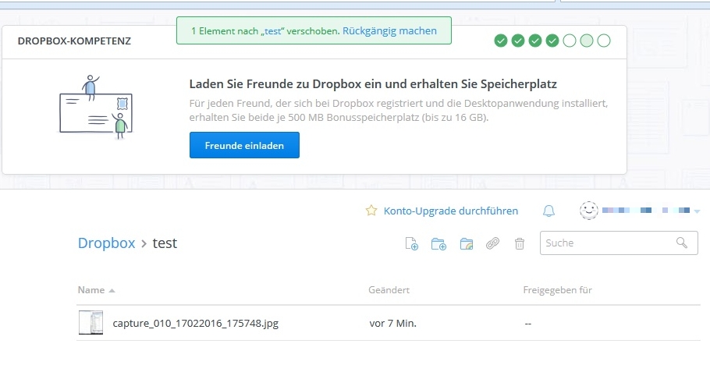Image resolution: width=710 pixels, height=365 pixels.
Task: Click the share link chain icon
Action: click(492, 244)
